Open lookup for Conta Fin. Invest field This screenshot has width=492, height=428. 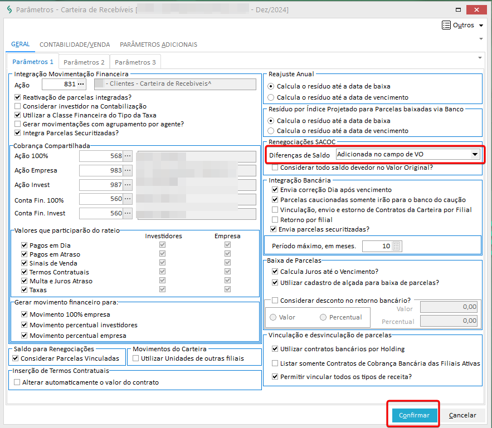click(x=128, y=213)
